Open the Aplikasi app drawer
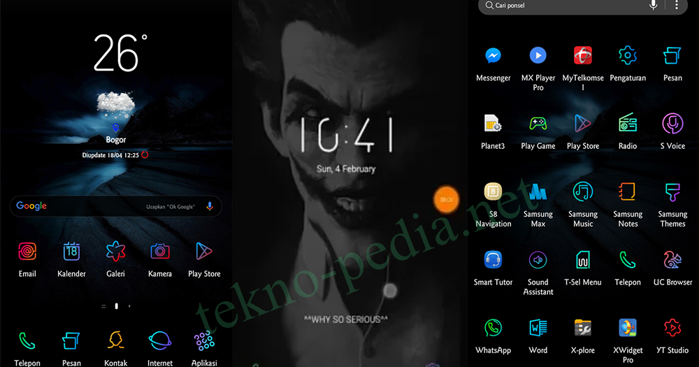Screen dimensions: 699x367 [204, 341]
